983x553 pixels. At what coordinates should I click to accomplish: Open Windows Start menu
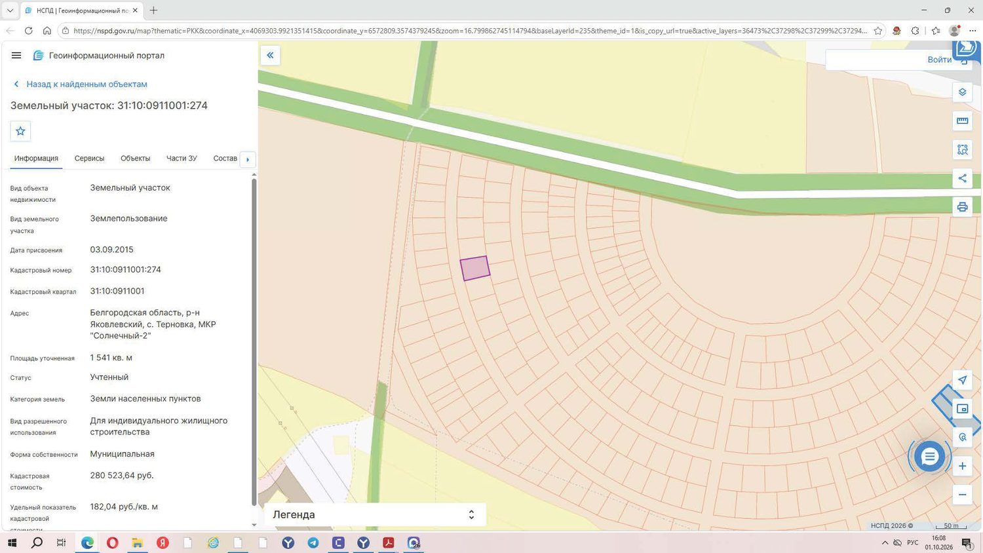[x=12, y=543]
